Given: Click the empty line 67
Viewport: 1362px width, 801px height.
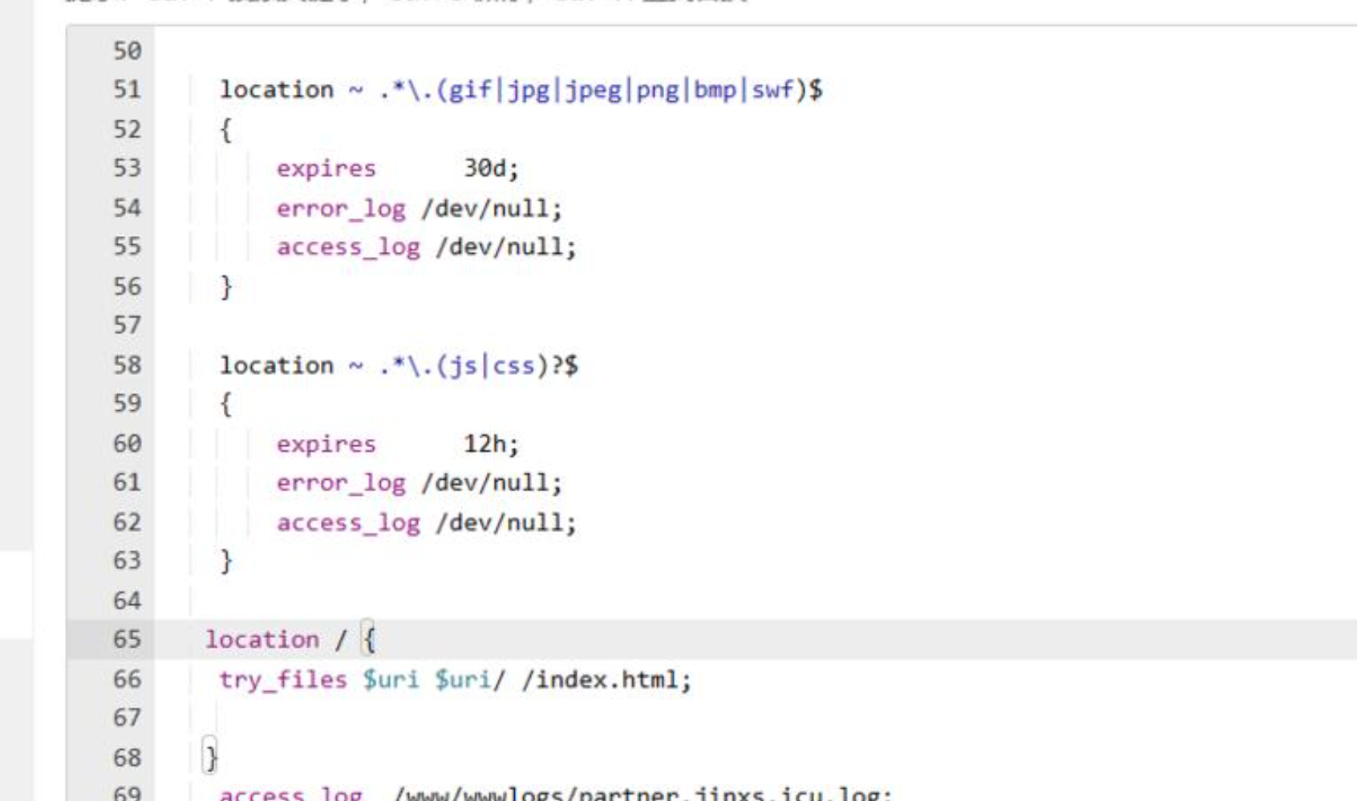Looking at the screenshot, I should [x=481, y=718].
